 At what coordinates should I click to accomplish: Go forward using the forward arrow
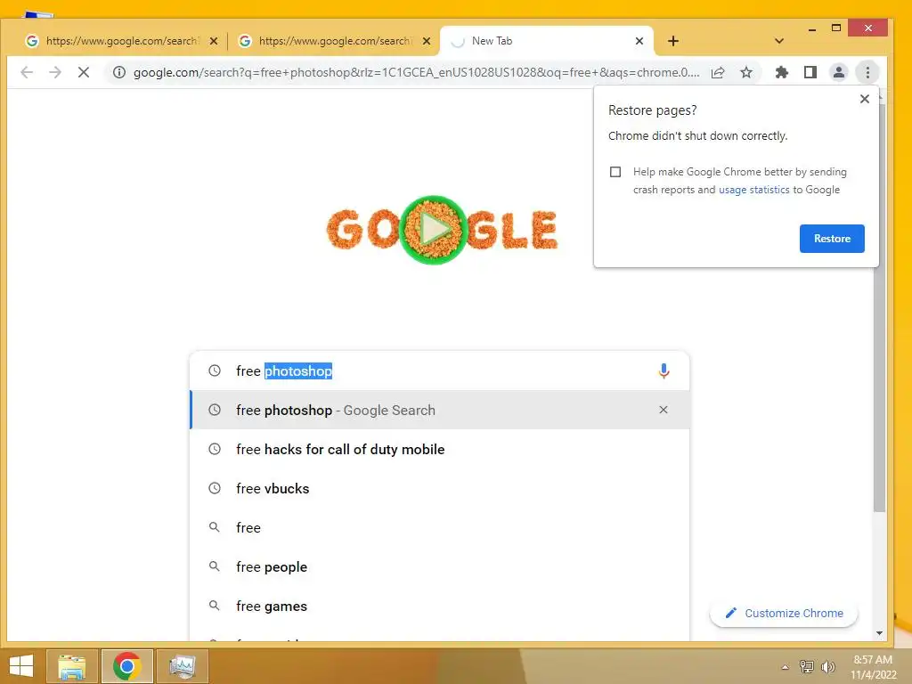click(x=55, y=72)
